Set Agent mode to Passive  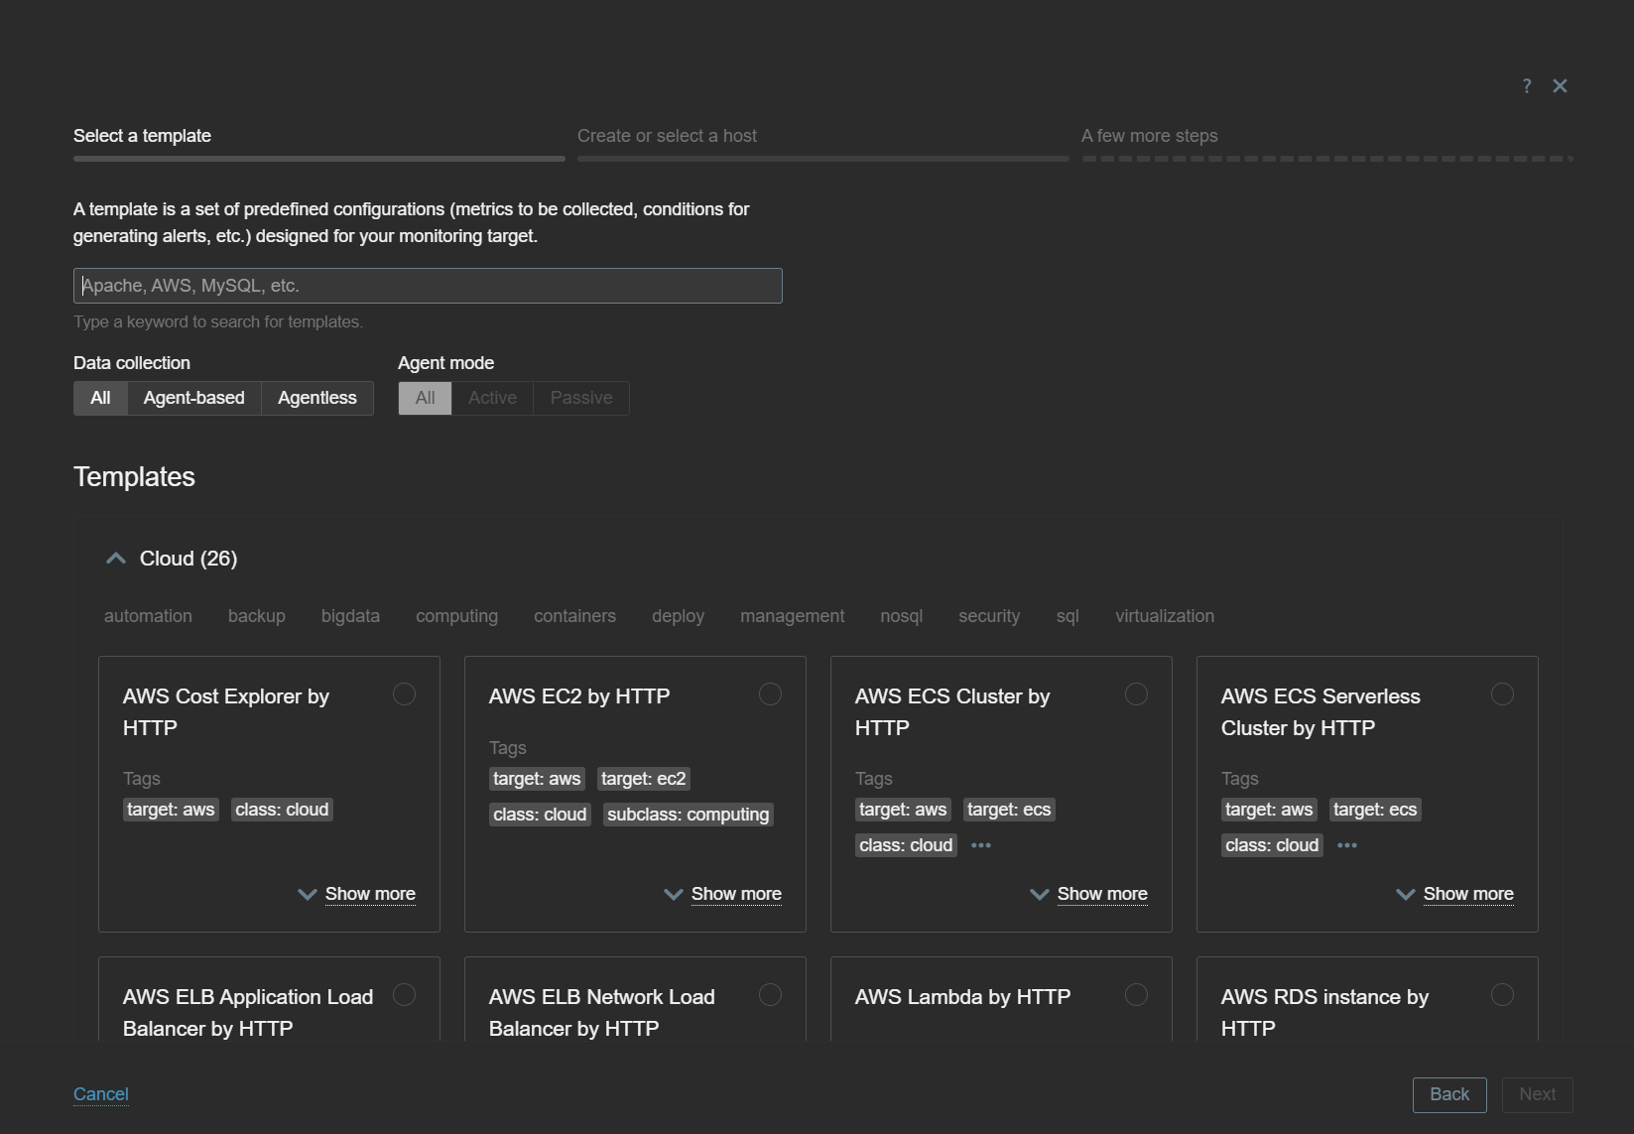tap(581, 398)
